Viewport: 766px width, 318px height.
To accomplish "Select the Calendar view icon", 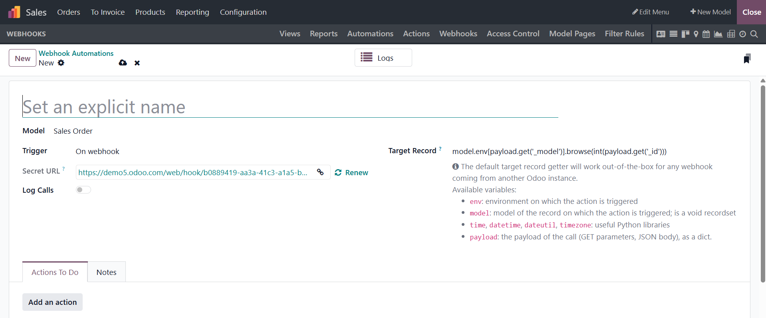I will coord(706,34).
